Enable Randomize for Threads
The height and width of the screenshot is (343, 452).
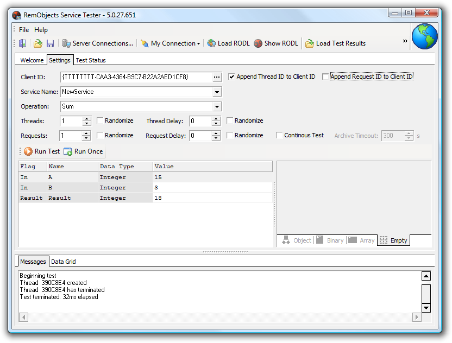(x=100, y=120)
